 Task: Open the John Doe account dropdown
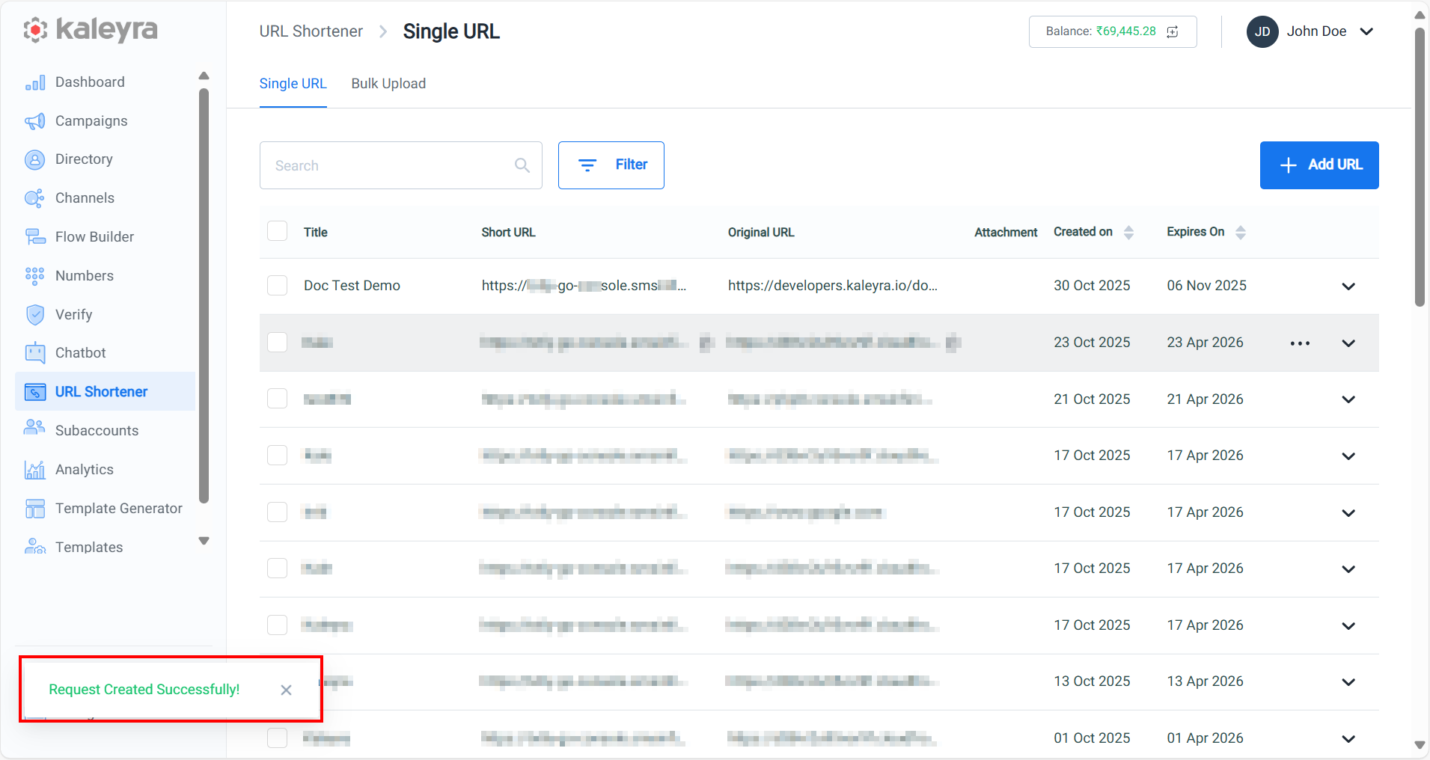click(x=1366, y=31)
